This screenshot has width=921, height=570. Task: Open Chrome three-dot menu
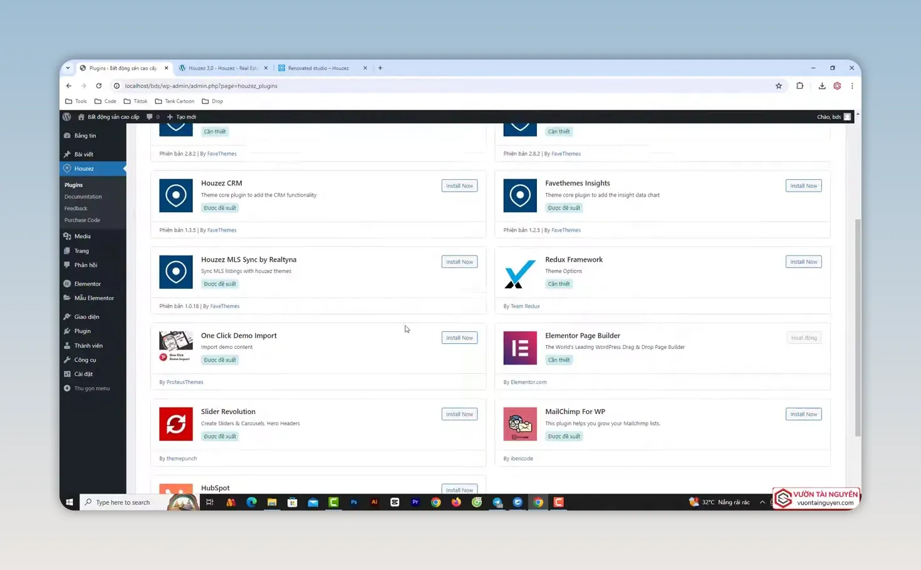point(852,86)
